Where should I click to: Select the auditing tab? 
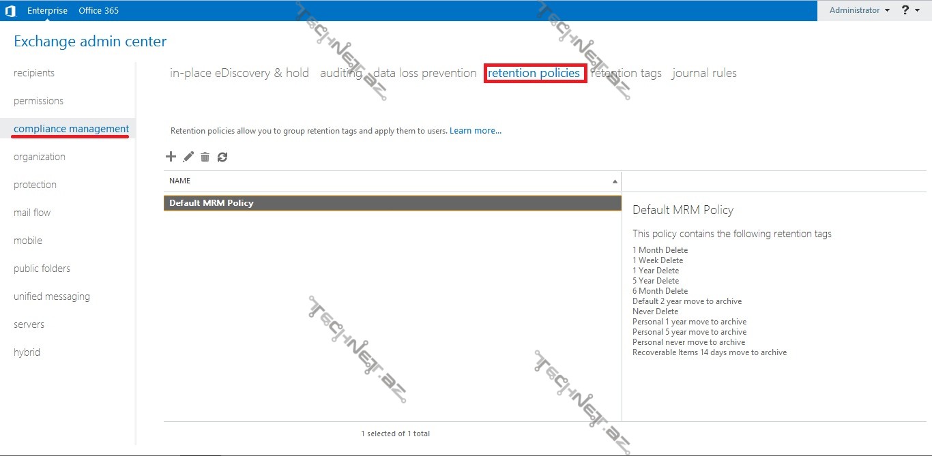pos(340,73)
